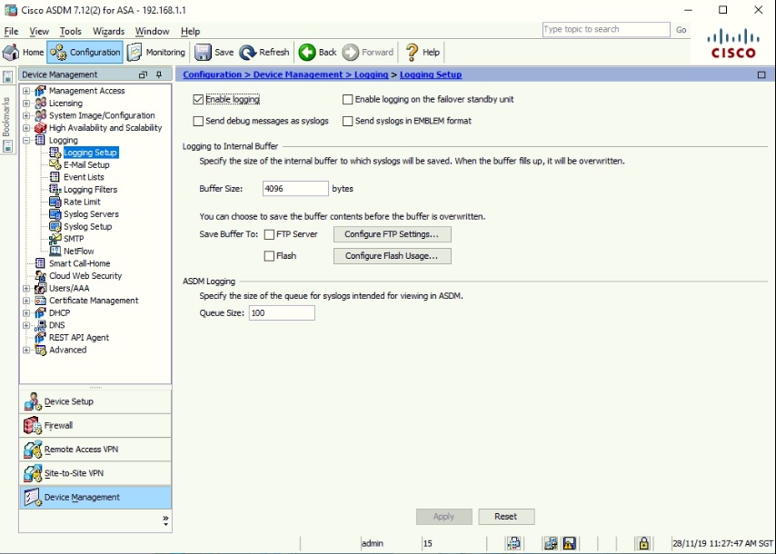Click the REST API Agent icon

40,337
